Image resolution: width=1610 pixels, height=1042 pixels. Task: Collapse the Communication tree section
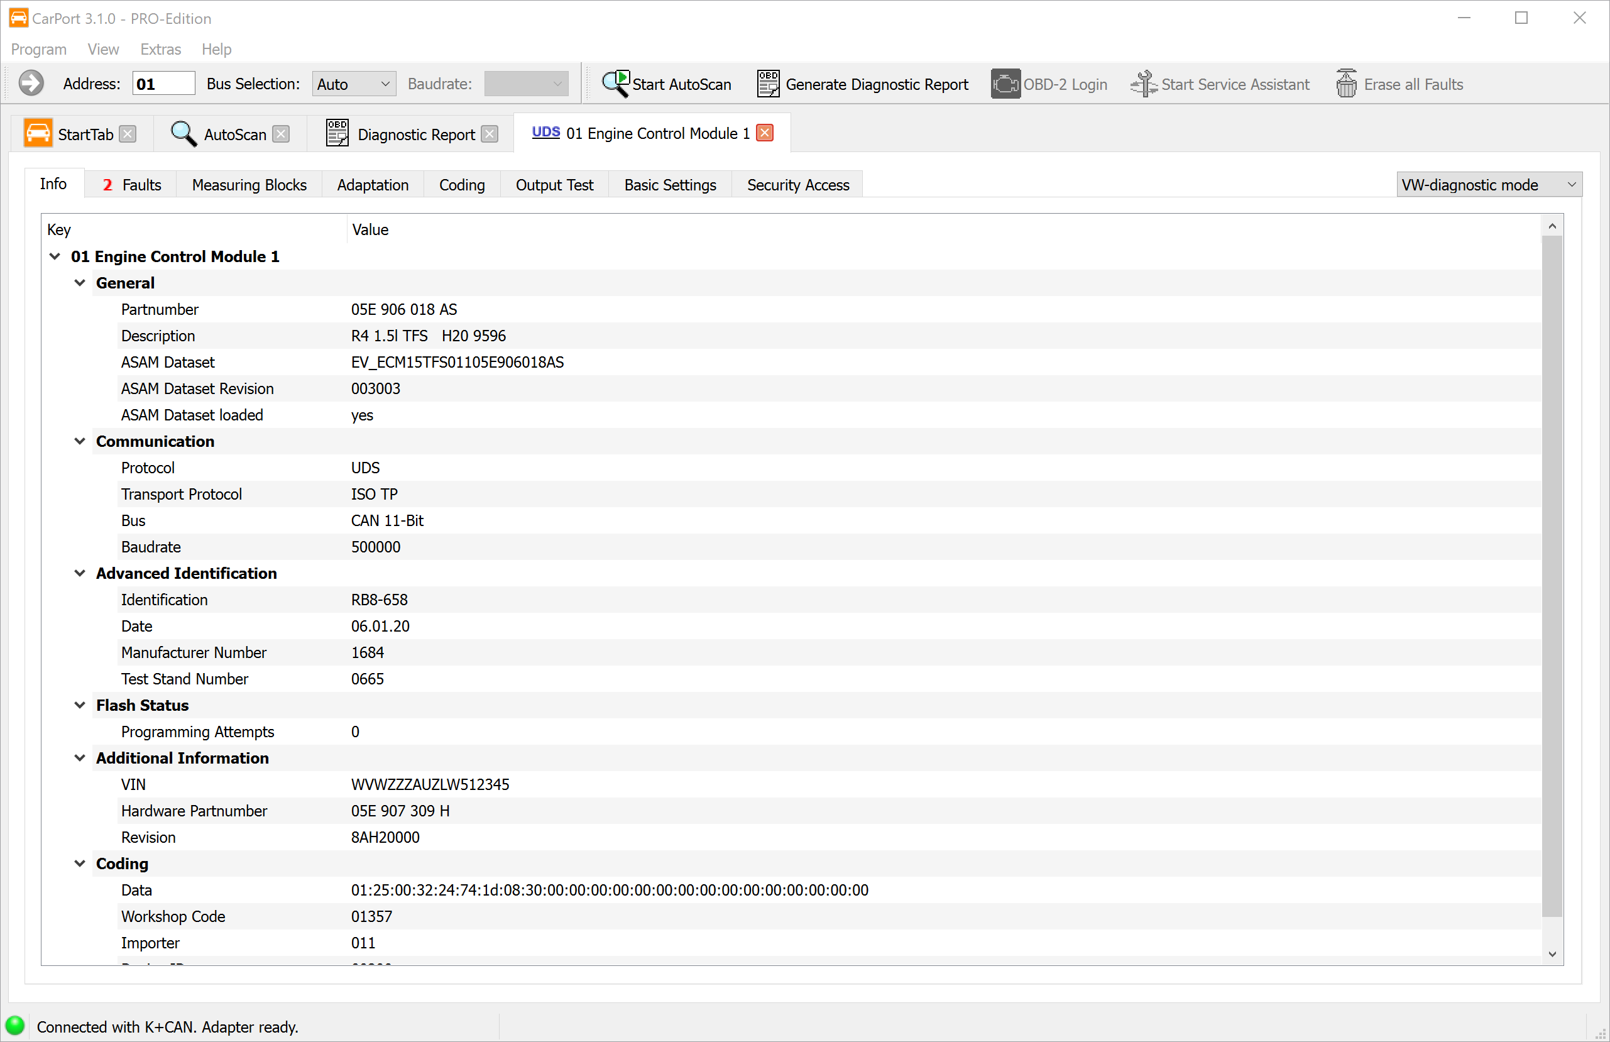(80, 441)
